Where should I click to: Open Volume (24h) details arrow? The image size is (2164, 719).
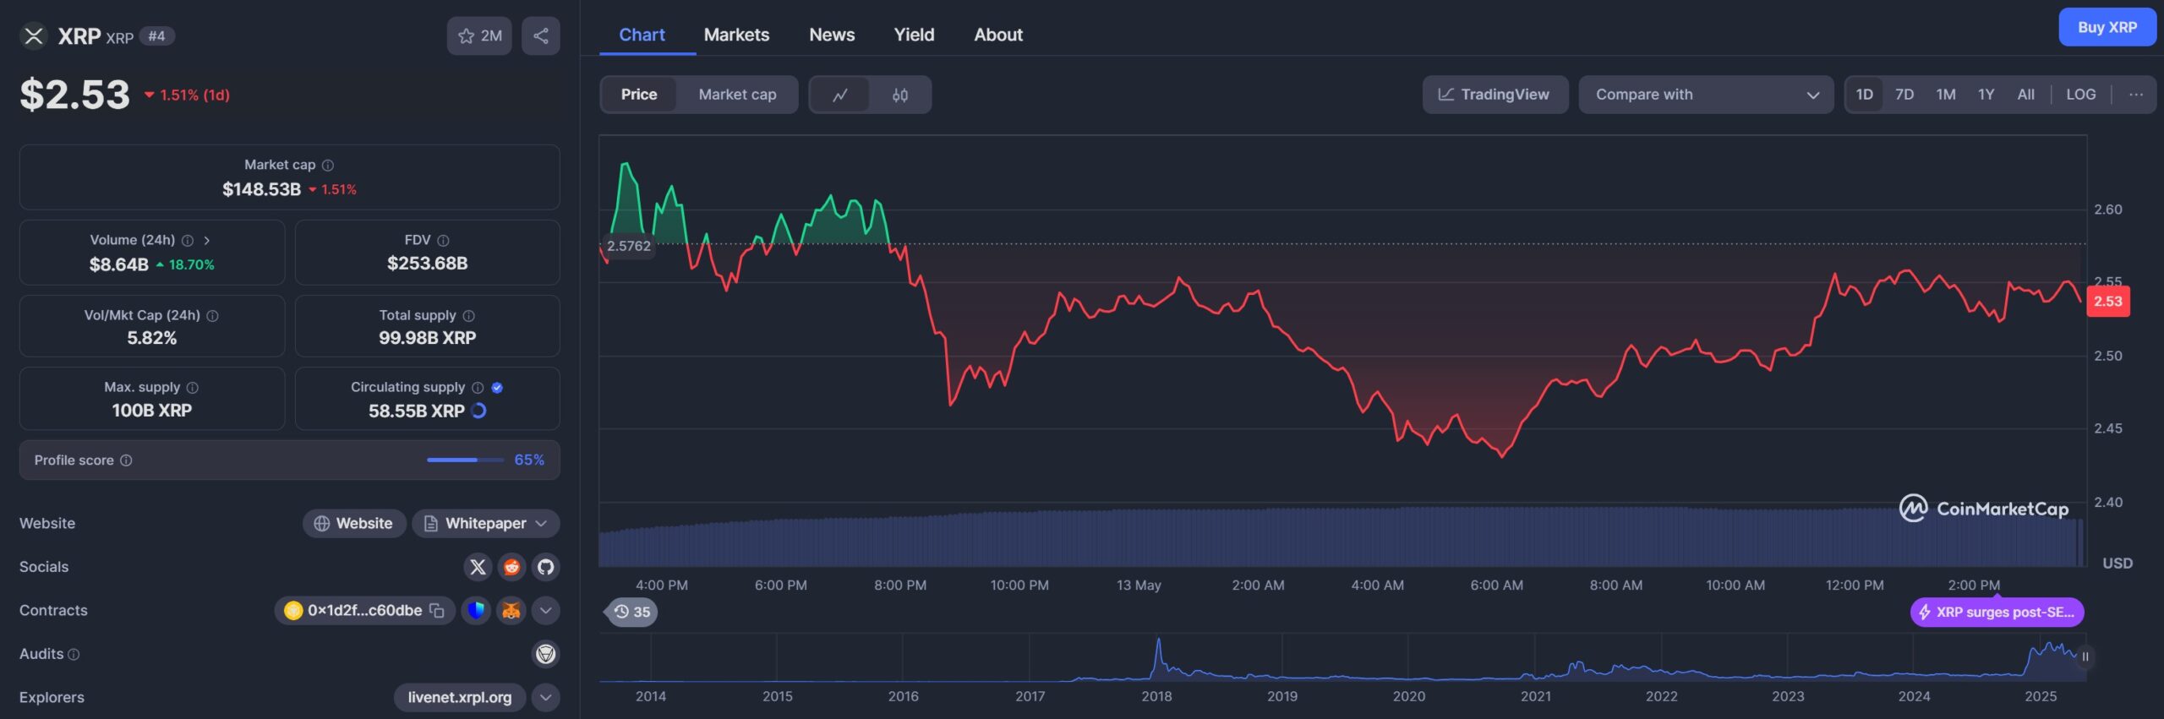[206, 240]
